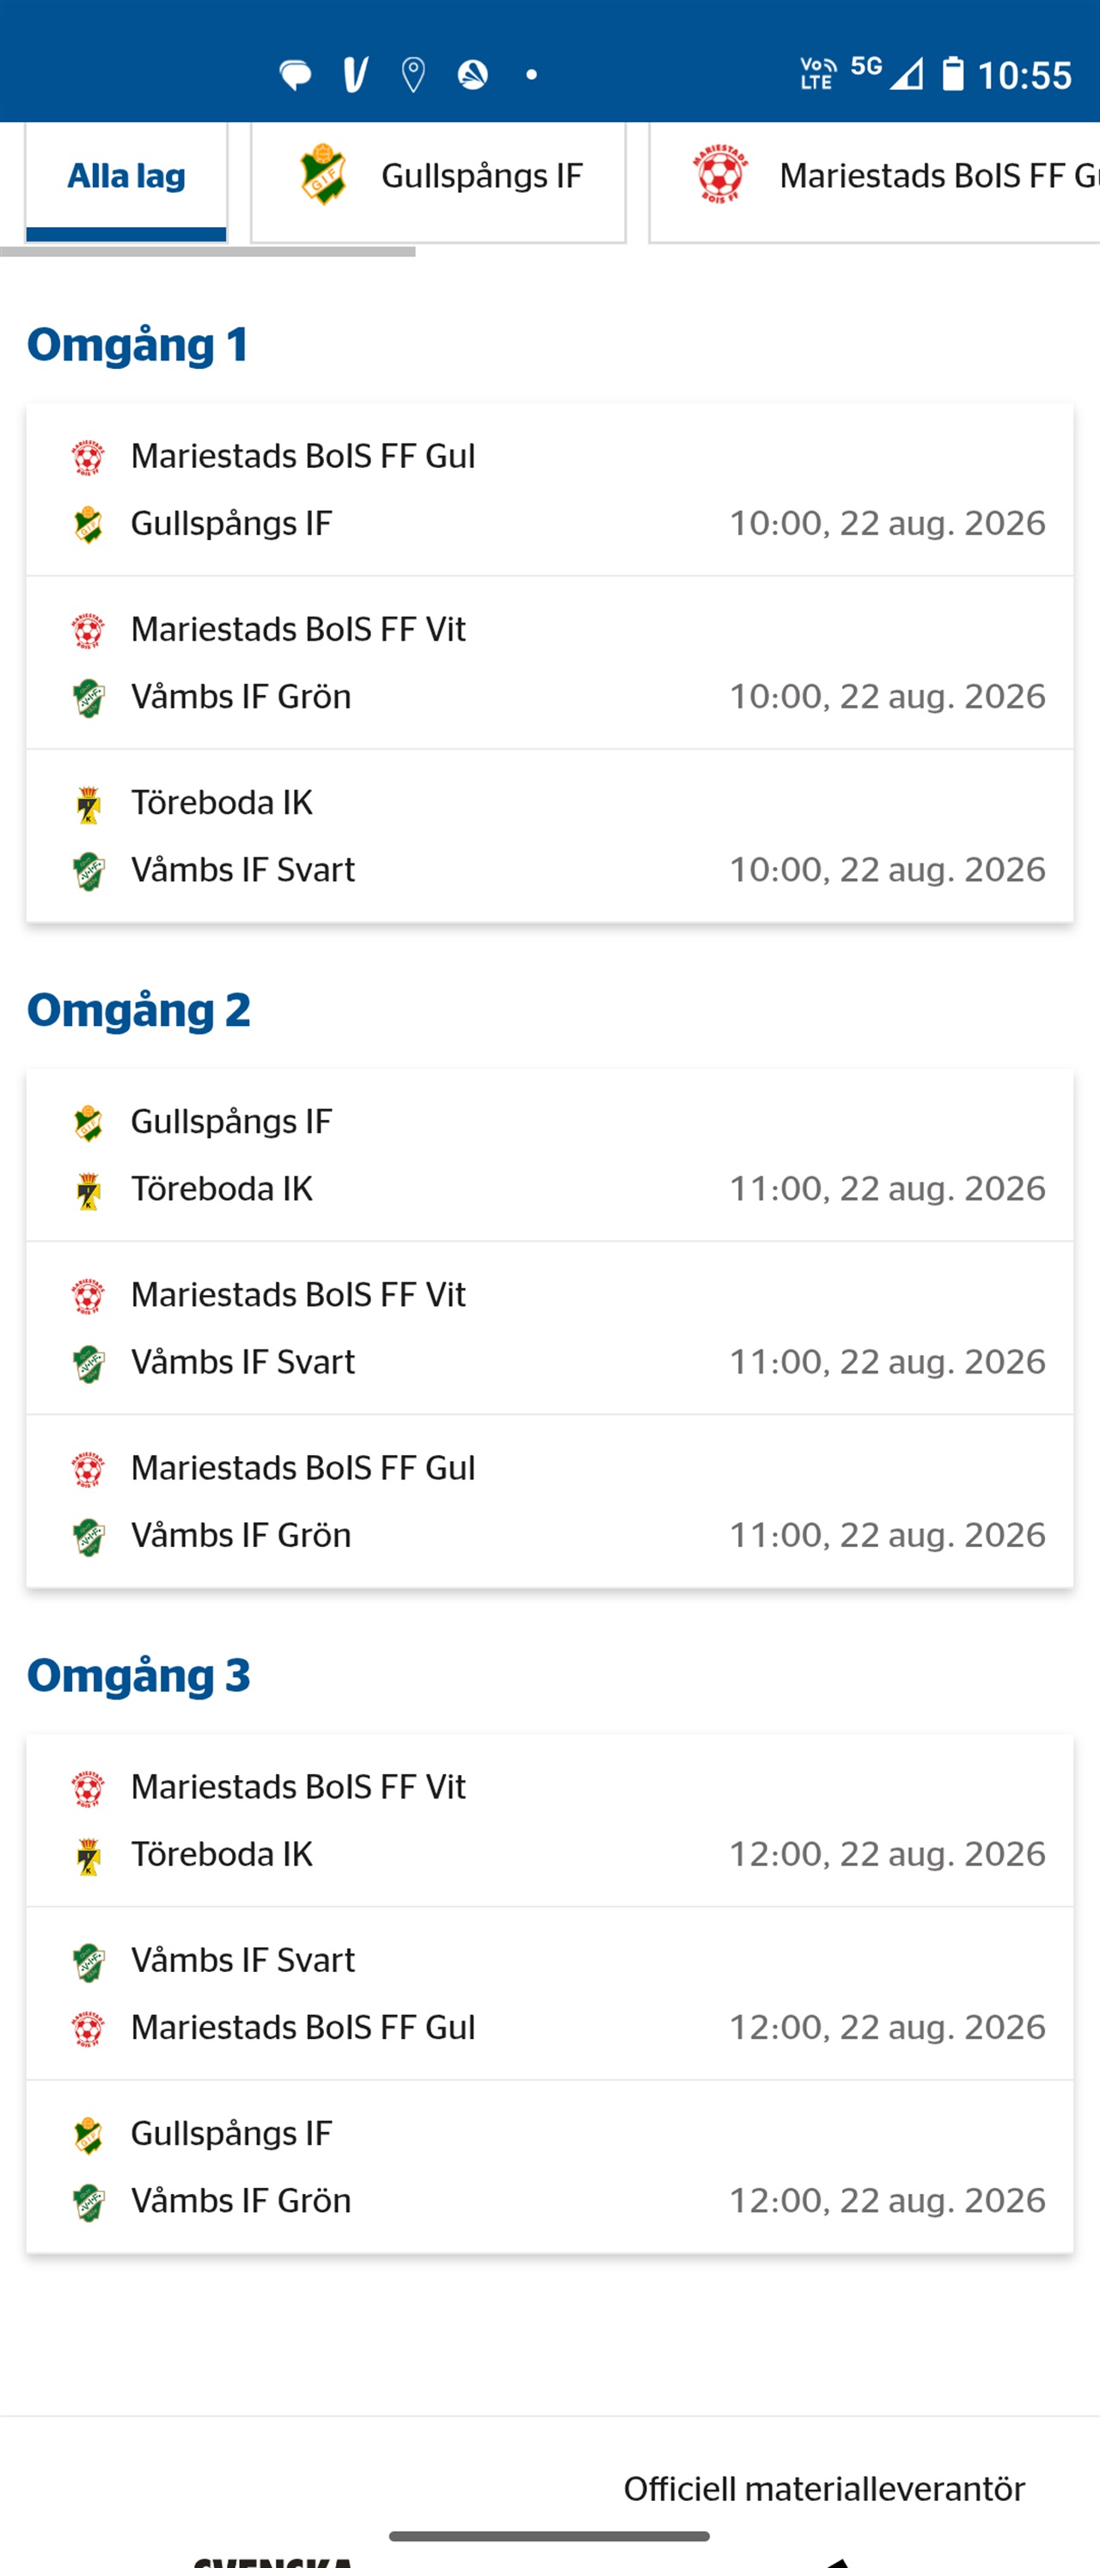This screenshot has height=2568, width=1100.
Task: Tap the Gullspångs IF crest in tab bar
Action: 324,175
